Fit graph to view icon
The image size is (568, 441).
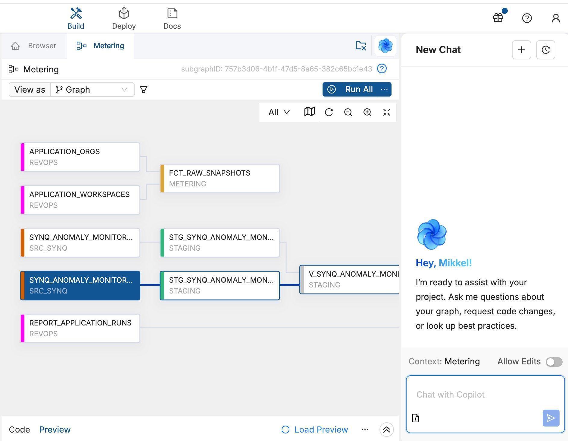386,112
